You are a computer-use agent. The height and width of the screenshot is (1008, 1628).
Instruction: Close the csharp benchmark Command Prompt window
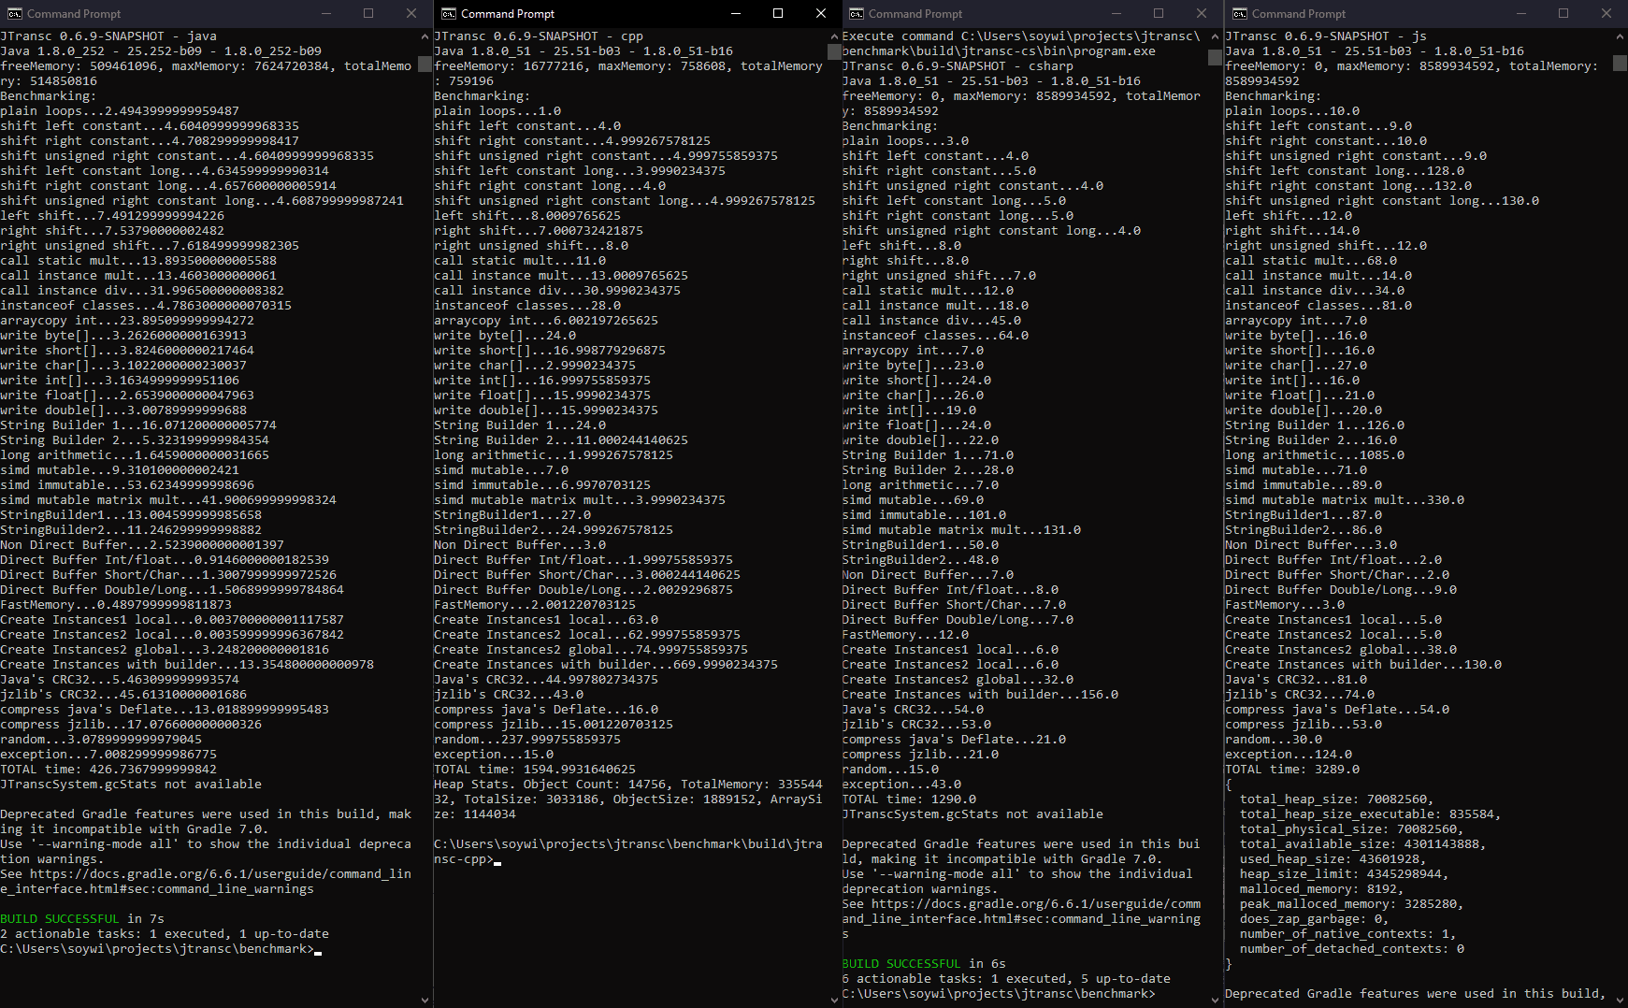pyautogui.click(x=1202, y=14)
